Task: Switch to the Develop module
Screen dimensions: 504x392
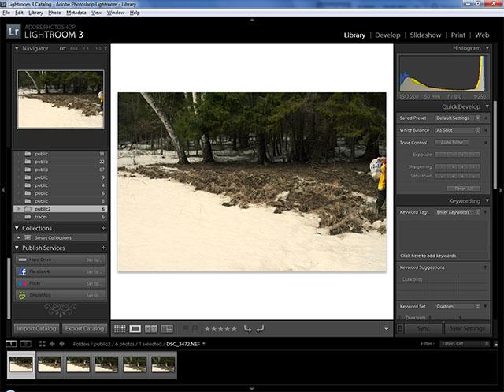Action: 387,35
